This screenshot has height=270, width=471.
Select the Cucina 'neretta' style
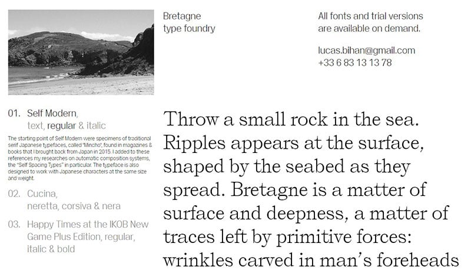click(x=43, y=206)
